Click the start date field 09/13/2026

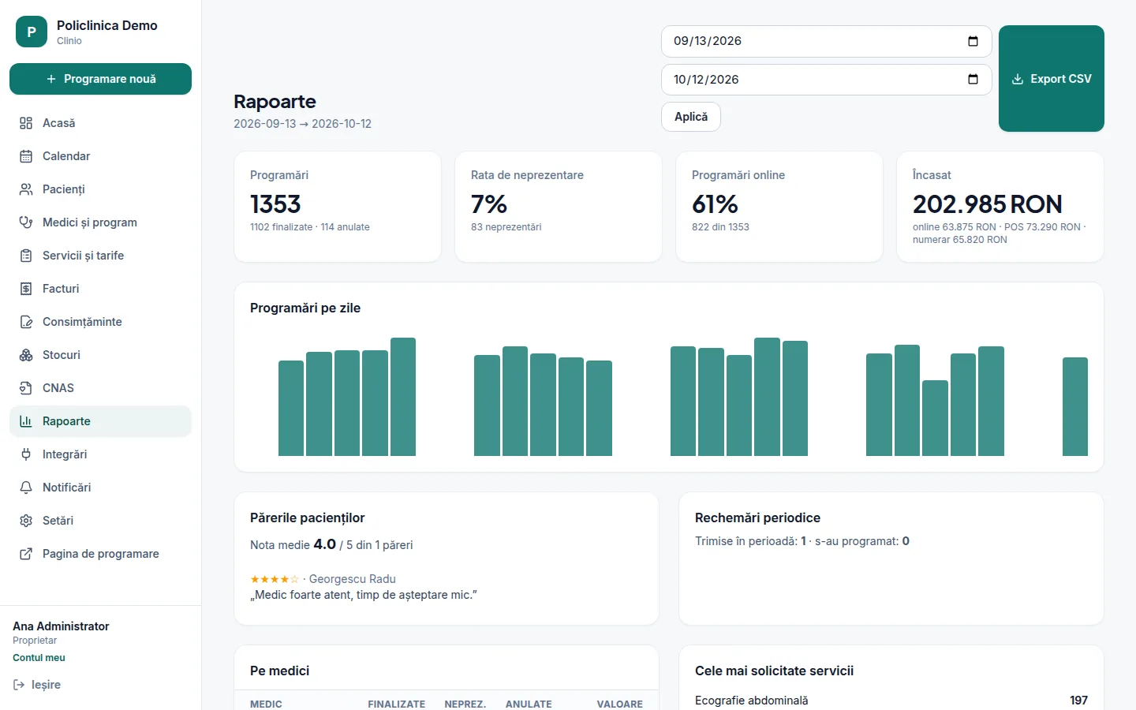click(x=826, y=41)
